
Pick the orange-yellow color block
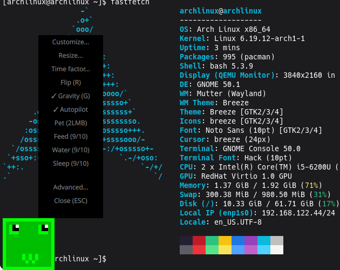click(225, 240)
